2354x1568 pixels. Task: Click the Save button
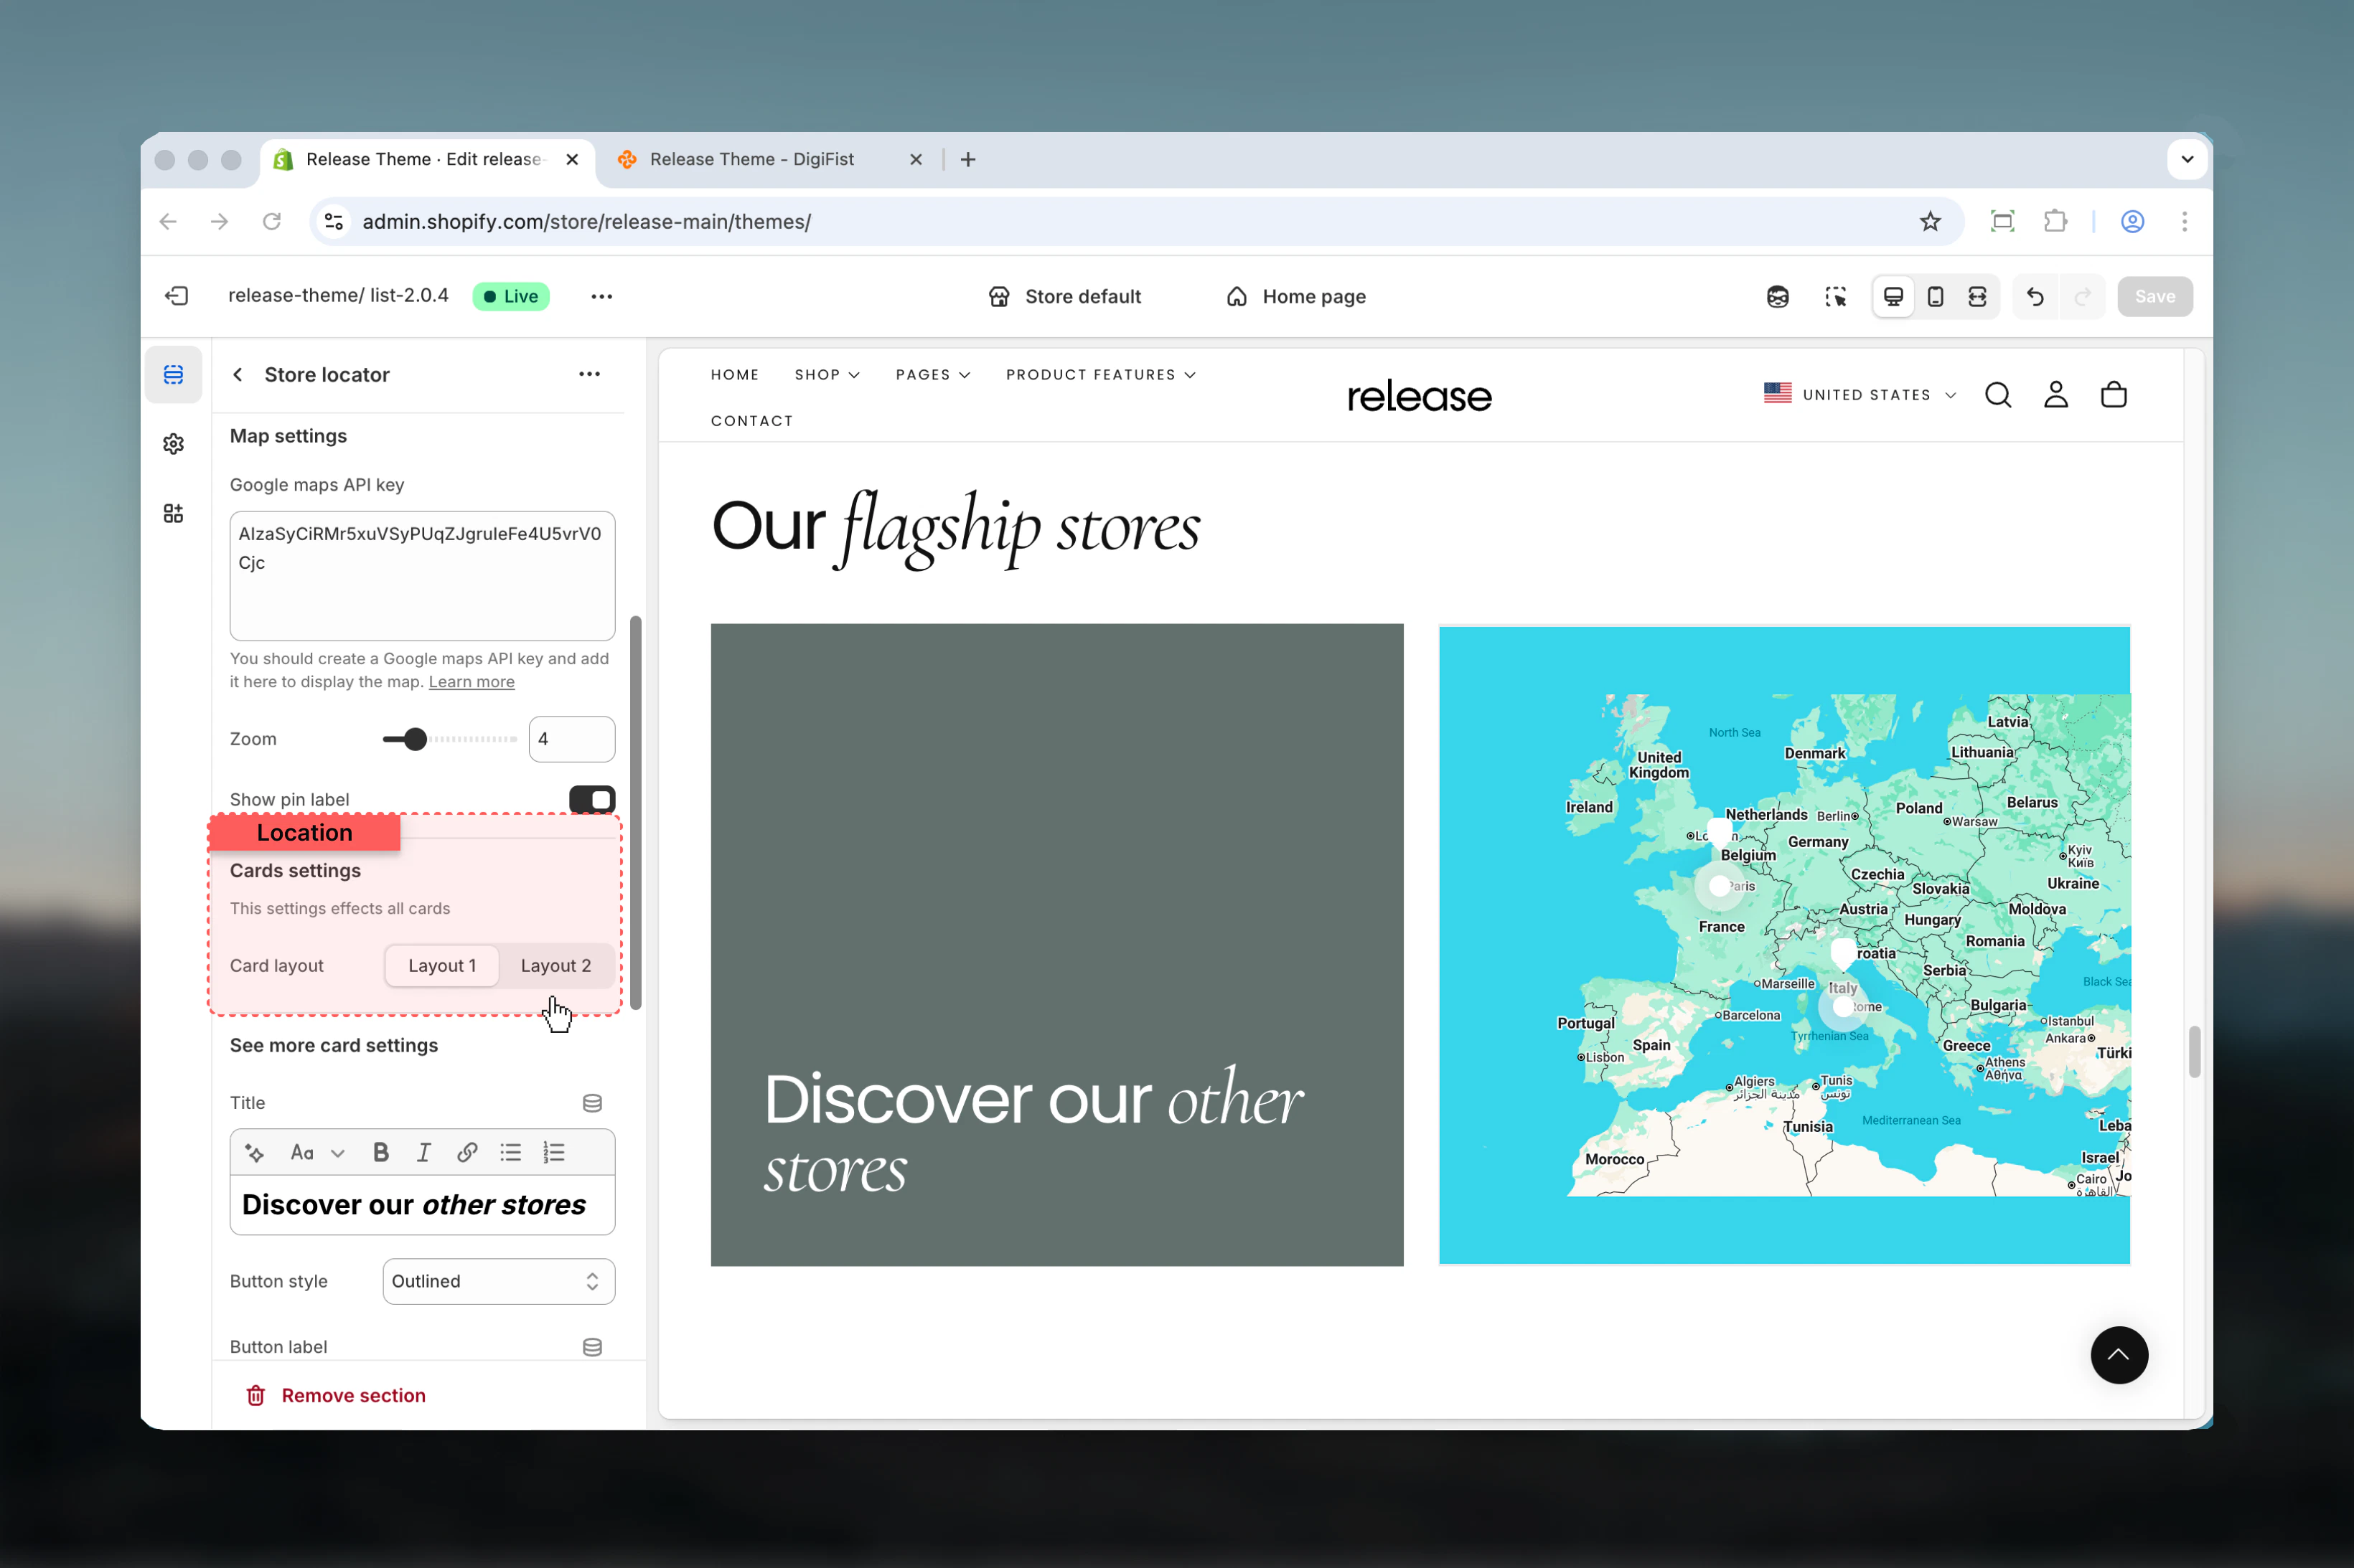pos(2154,297)
